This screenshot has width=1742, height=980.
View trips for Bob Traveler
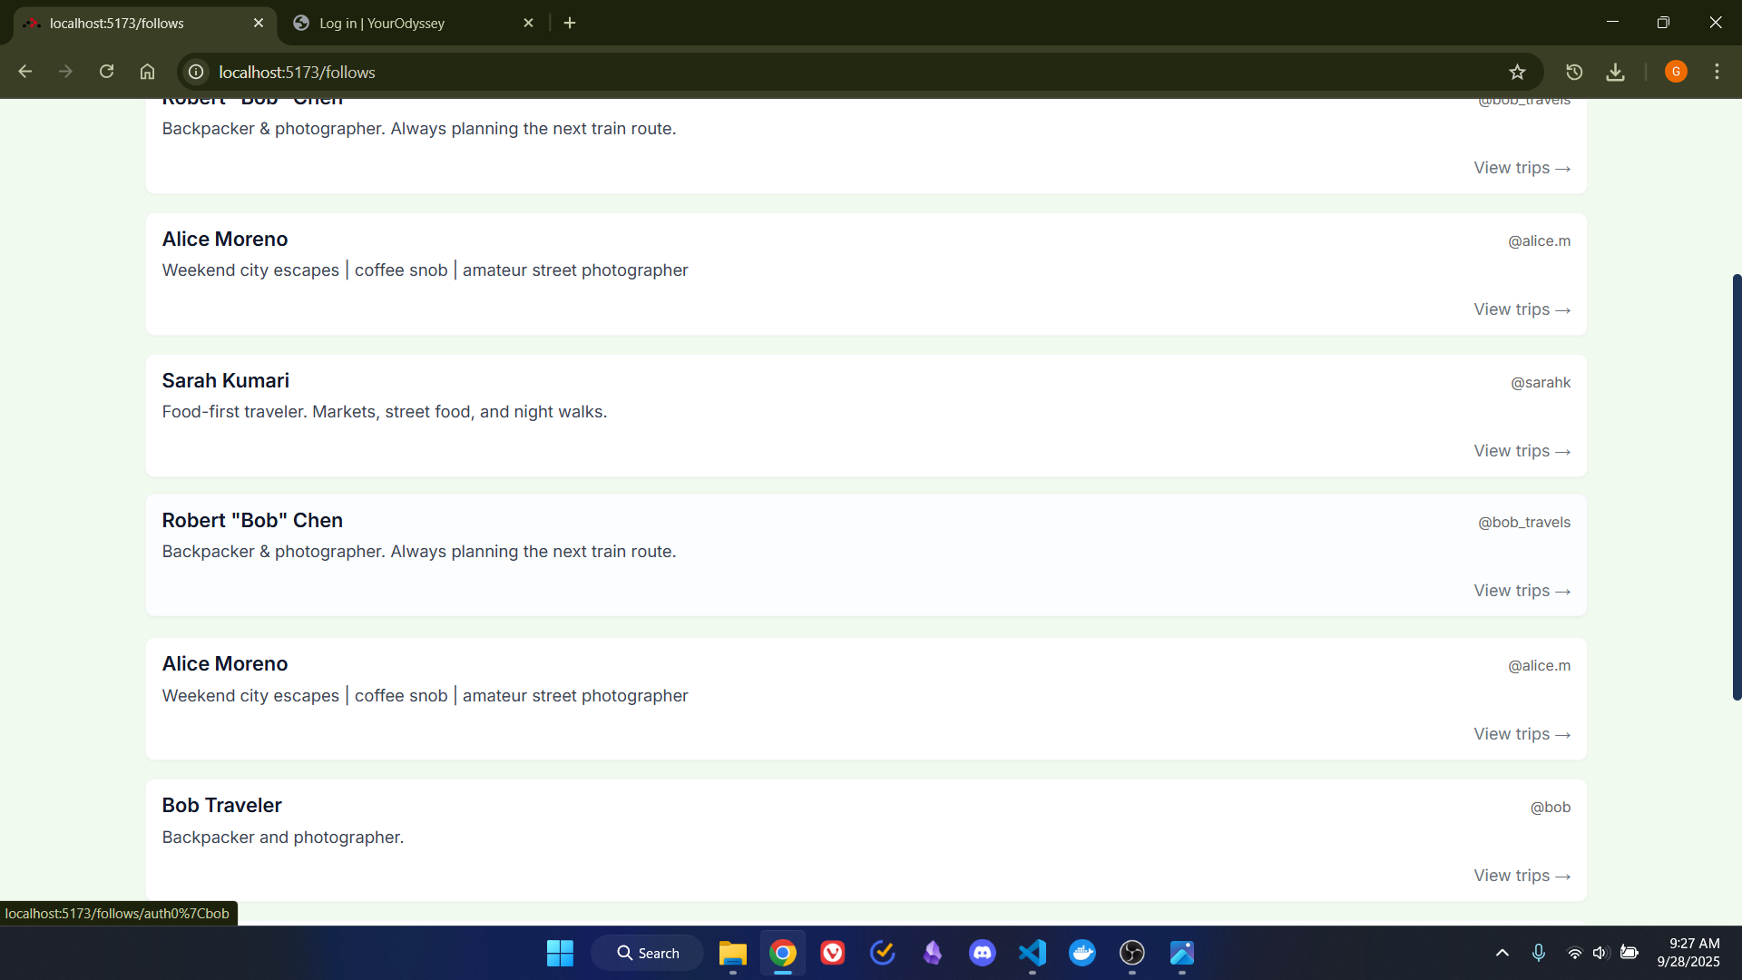(x=1522, y=876)
